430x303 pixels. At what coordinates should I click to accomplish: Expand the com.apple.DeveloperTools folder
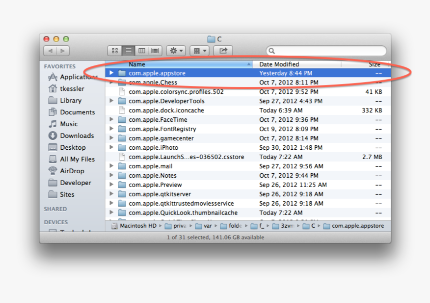(111, 101)
